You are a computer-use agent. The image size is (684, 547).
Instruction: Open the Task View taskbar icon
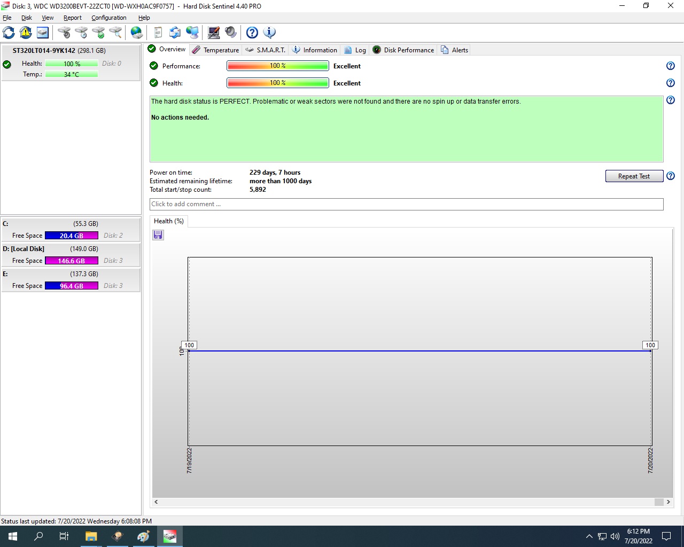64,536
